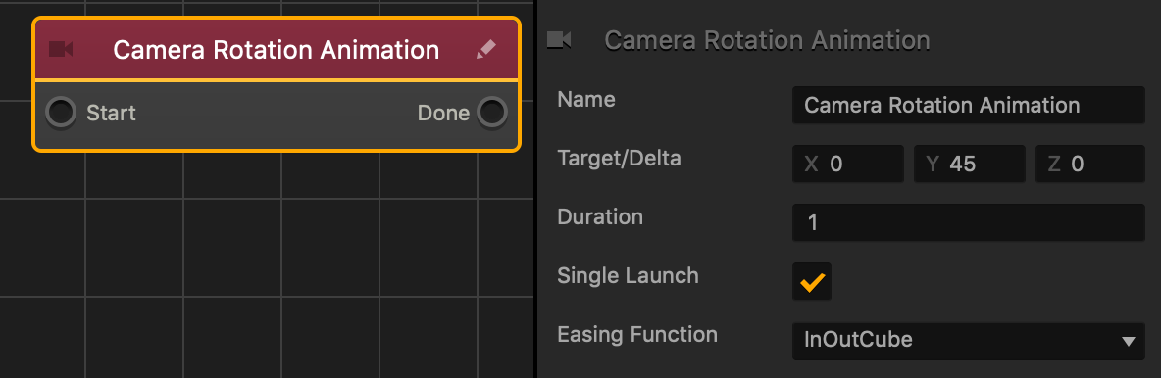Click the Target/Delta Y value field
Screen dimensions: 1161x378
969,164
